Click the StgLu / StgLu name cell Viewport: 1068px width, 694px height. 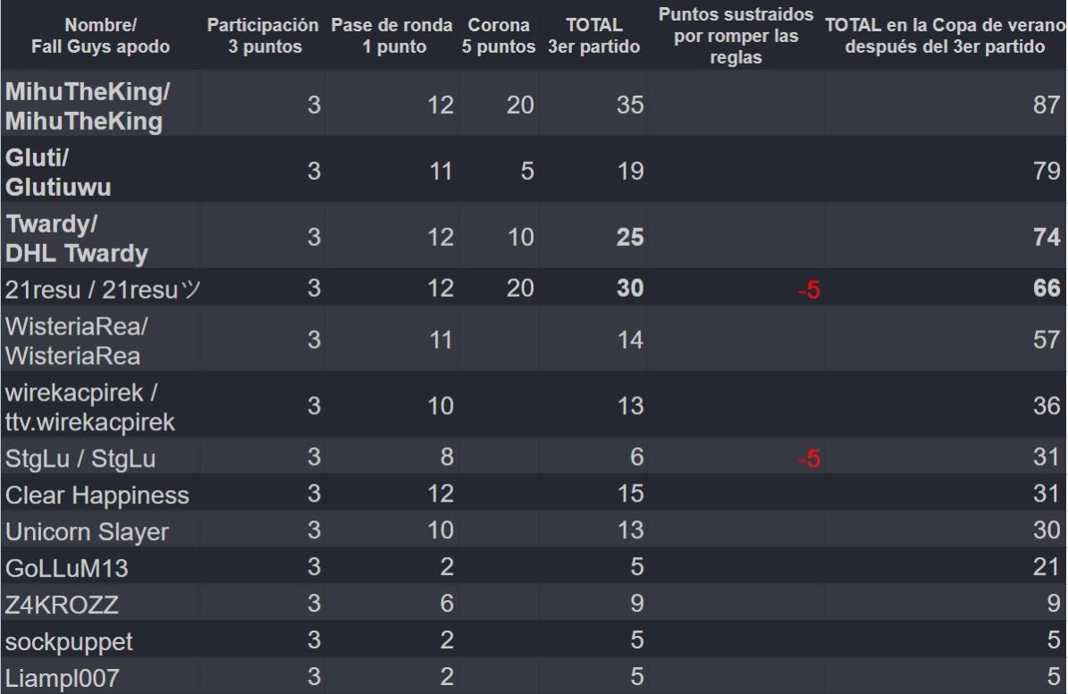pos(69,459)
